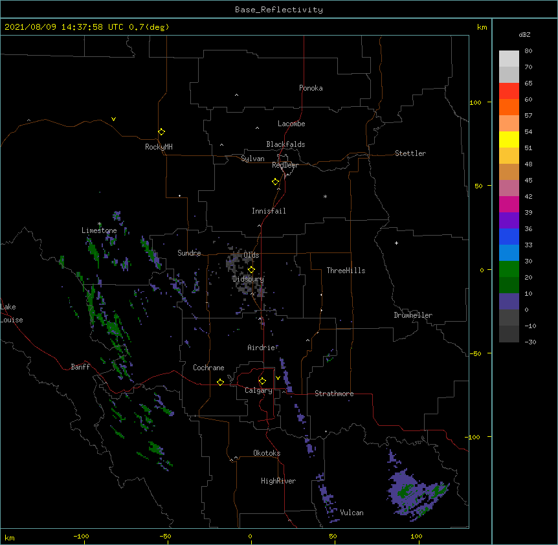Select the yellow diamond marker below Cochrane
This screenshot has height=545, width=558.
click(x=220, y=382)
